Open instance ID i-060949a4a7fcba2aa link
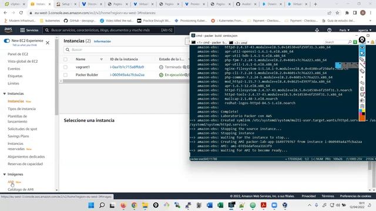 127,75
